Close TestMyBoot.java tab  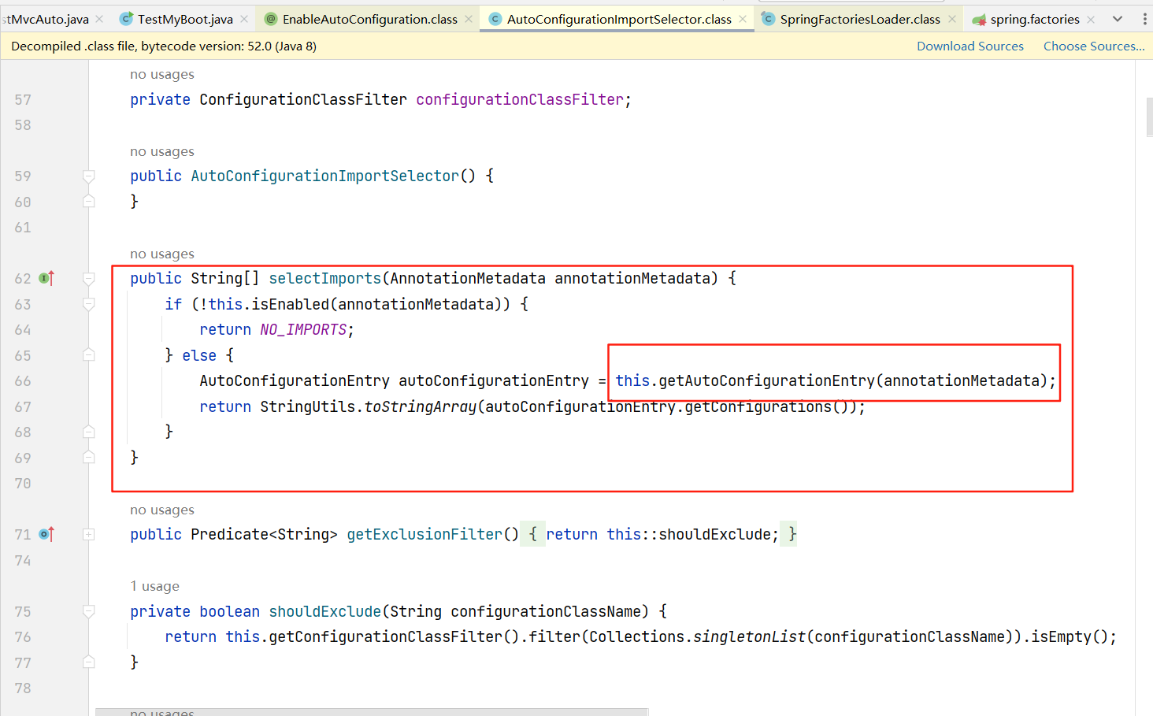point(244,19)
